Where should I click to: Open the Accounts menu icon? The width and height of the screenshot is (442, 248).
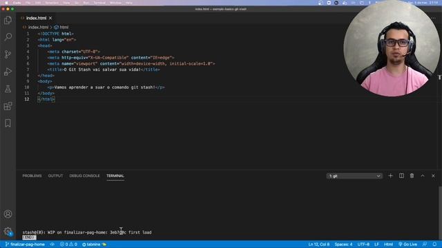click(8, 214)
